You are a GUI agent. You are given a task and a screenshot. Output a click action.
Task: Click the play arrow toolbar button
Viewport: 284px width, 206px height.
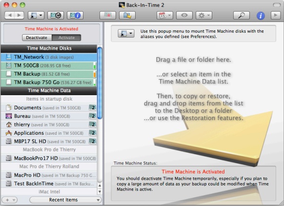point(276,16)
